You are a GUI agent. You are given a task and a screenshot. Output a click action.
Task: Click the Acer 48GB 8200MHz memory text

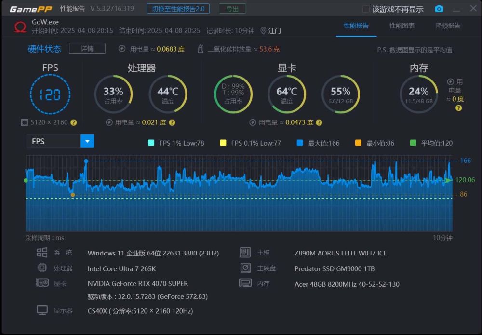point(347,284)
